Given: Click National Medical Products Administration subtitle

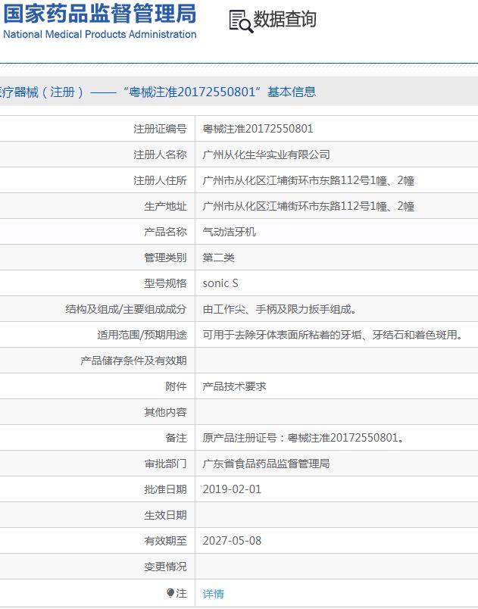Looking at the screenshot, I should [100, 34].
